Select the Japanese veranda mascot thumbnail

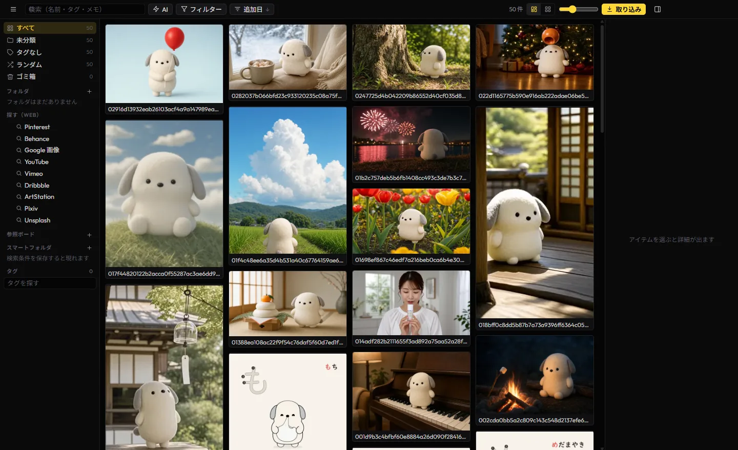tap(535, 212)
